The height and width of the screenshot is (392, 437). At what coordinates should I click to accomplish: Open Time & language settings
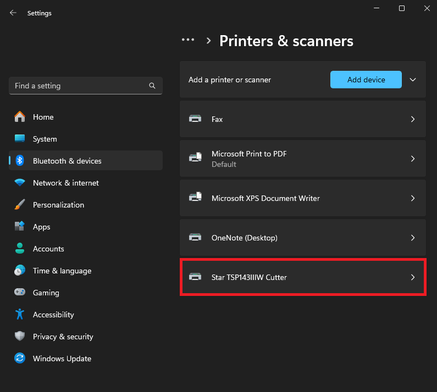(86, 271)
